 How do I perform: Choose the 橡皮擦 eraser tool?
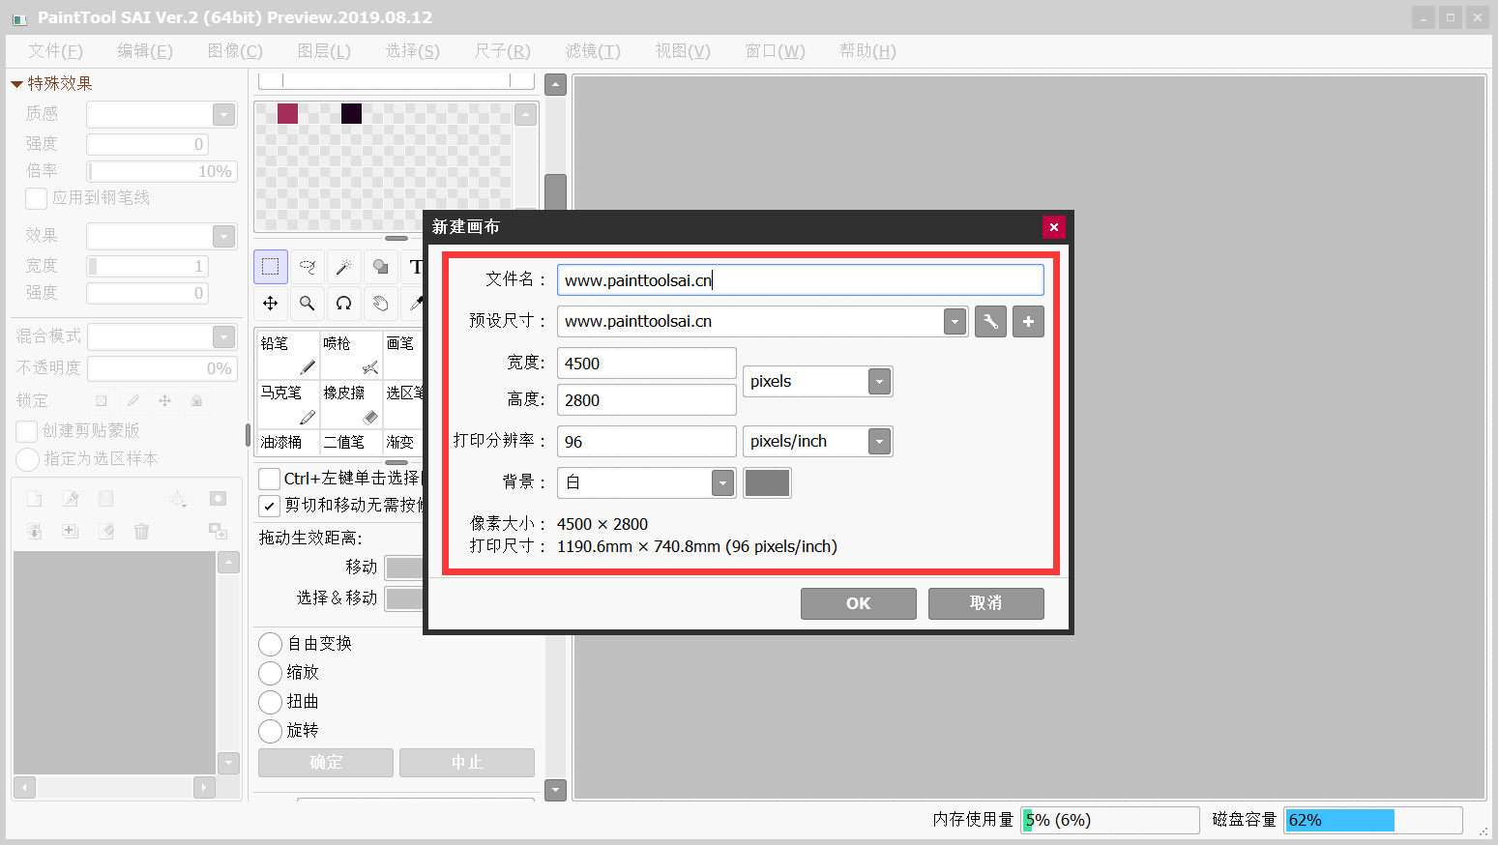coord(351,404)
